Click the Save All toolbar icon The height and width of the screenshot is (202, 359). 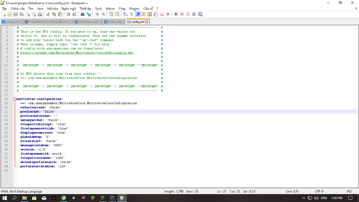tap(22, 14)
